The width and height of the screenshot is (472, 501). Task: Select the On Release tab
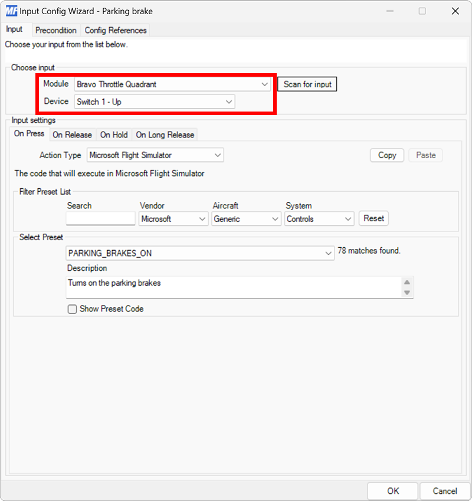pos(73,135)
